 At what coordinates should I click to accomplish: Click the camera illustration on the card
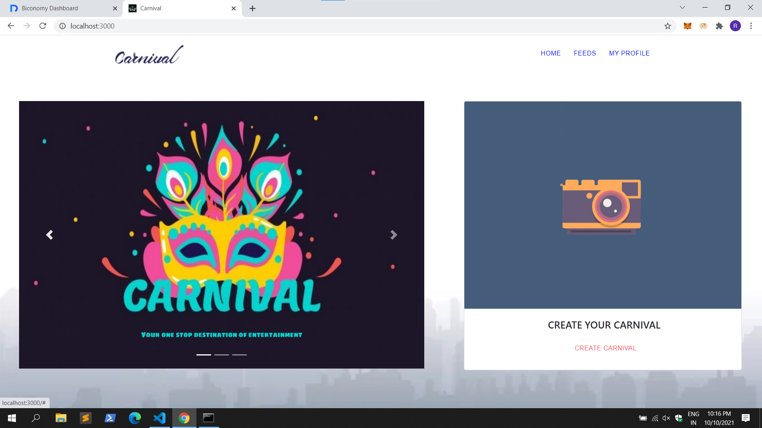pos(601,206)
